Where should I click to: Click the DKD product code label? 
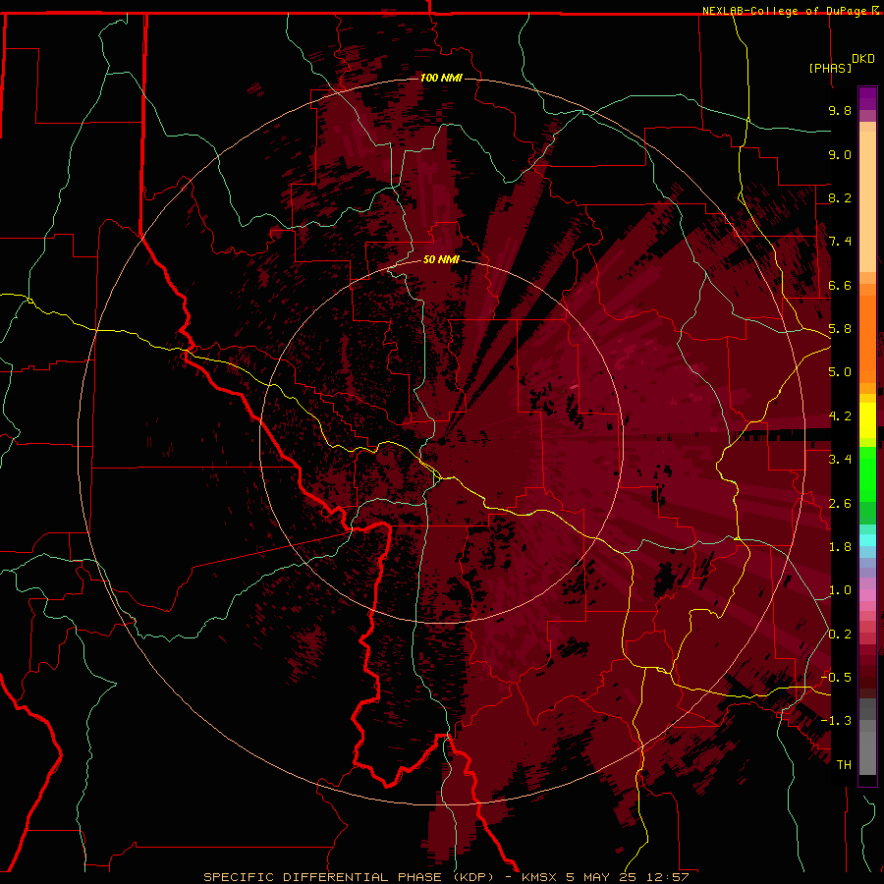pos(863,59)
